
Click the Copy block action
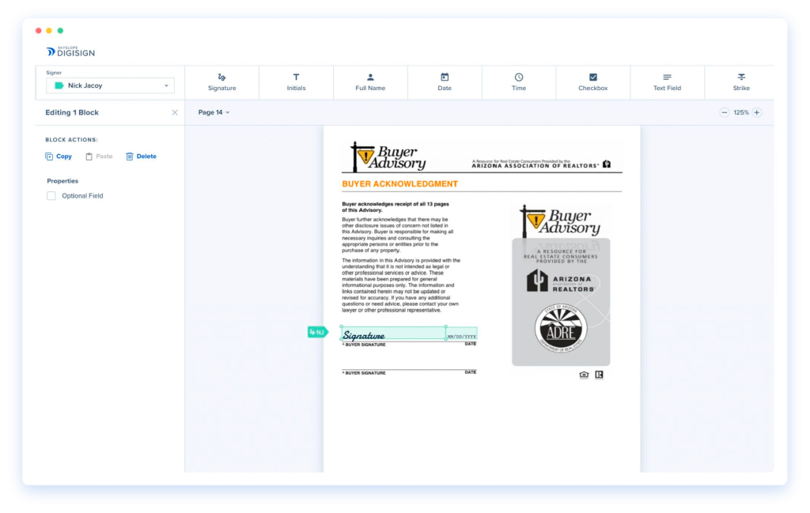pos(59,157)
